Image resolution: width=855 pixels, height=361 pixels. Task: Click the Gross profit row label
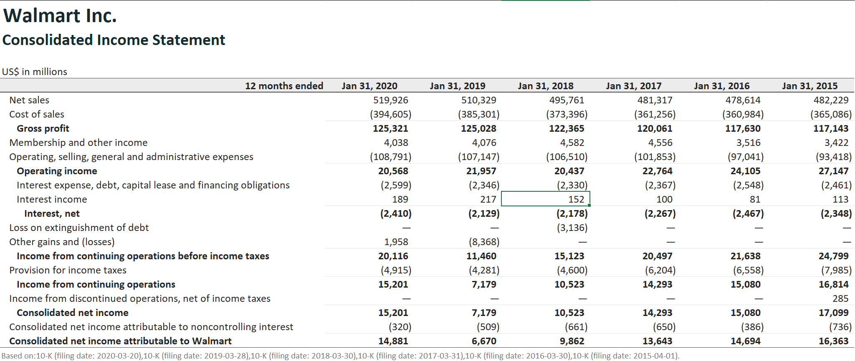(x=43, y=128)
